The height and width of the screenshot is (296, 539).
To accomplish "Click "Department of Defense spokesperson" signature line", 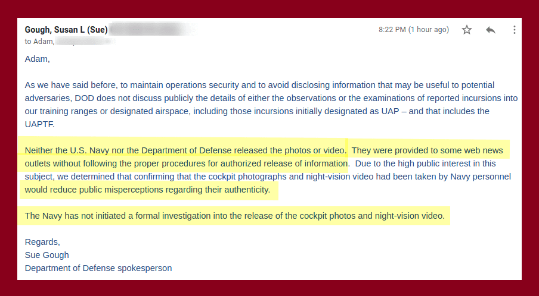I will click(98, 268).
